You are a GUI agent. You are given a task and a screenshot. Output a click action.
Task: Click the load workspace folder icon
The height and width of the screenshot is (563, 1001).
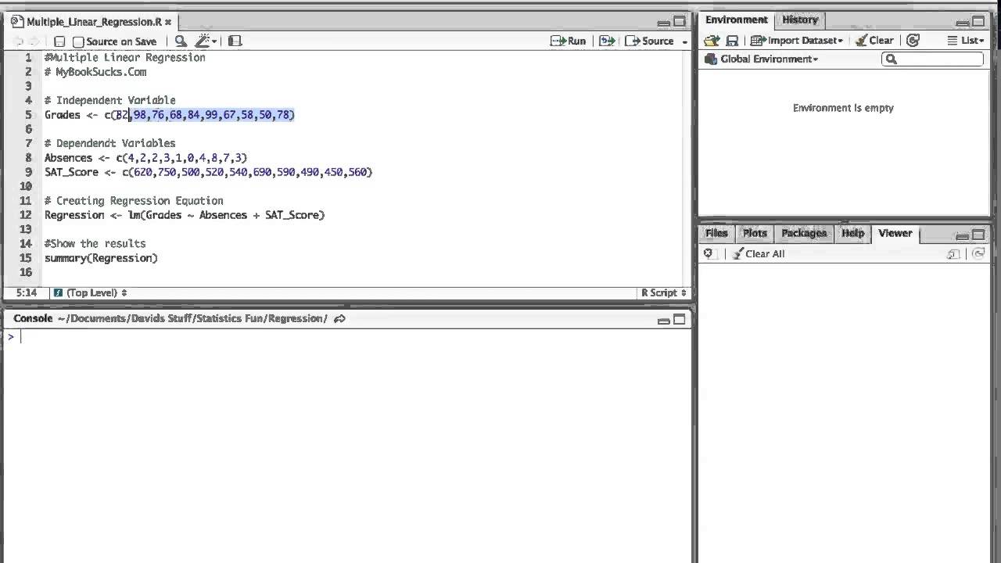(x=711, y=41)
